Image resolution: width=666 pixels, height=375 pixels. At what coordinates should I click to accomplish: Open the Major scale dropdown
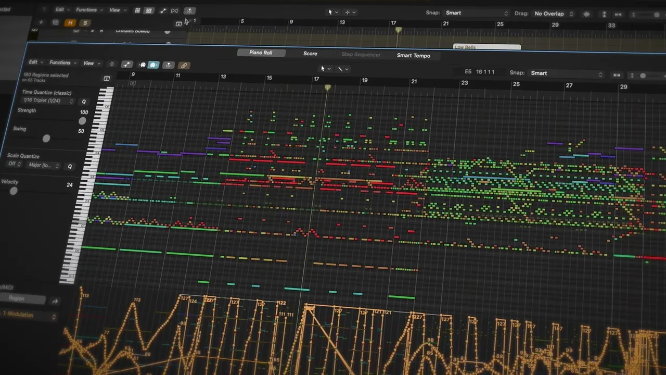43,165
